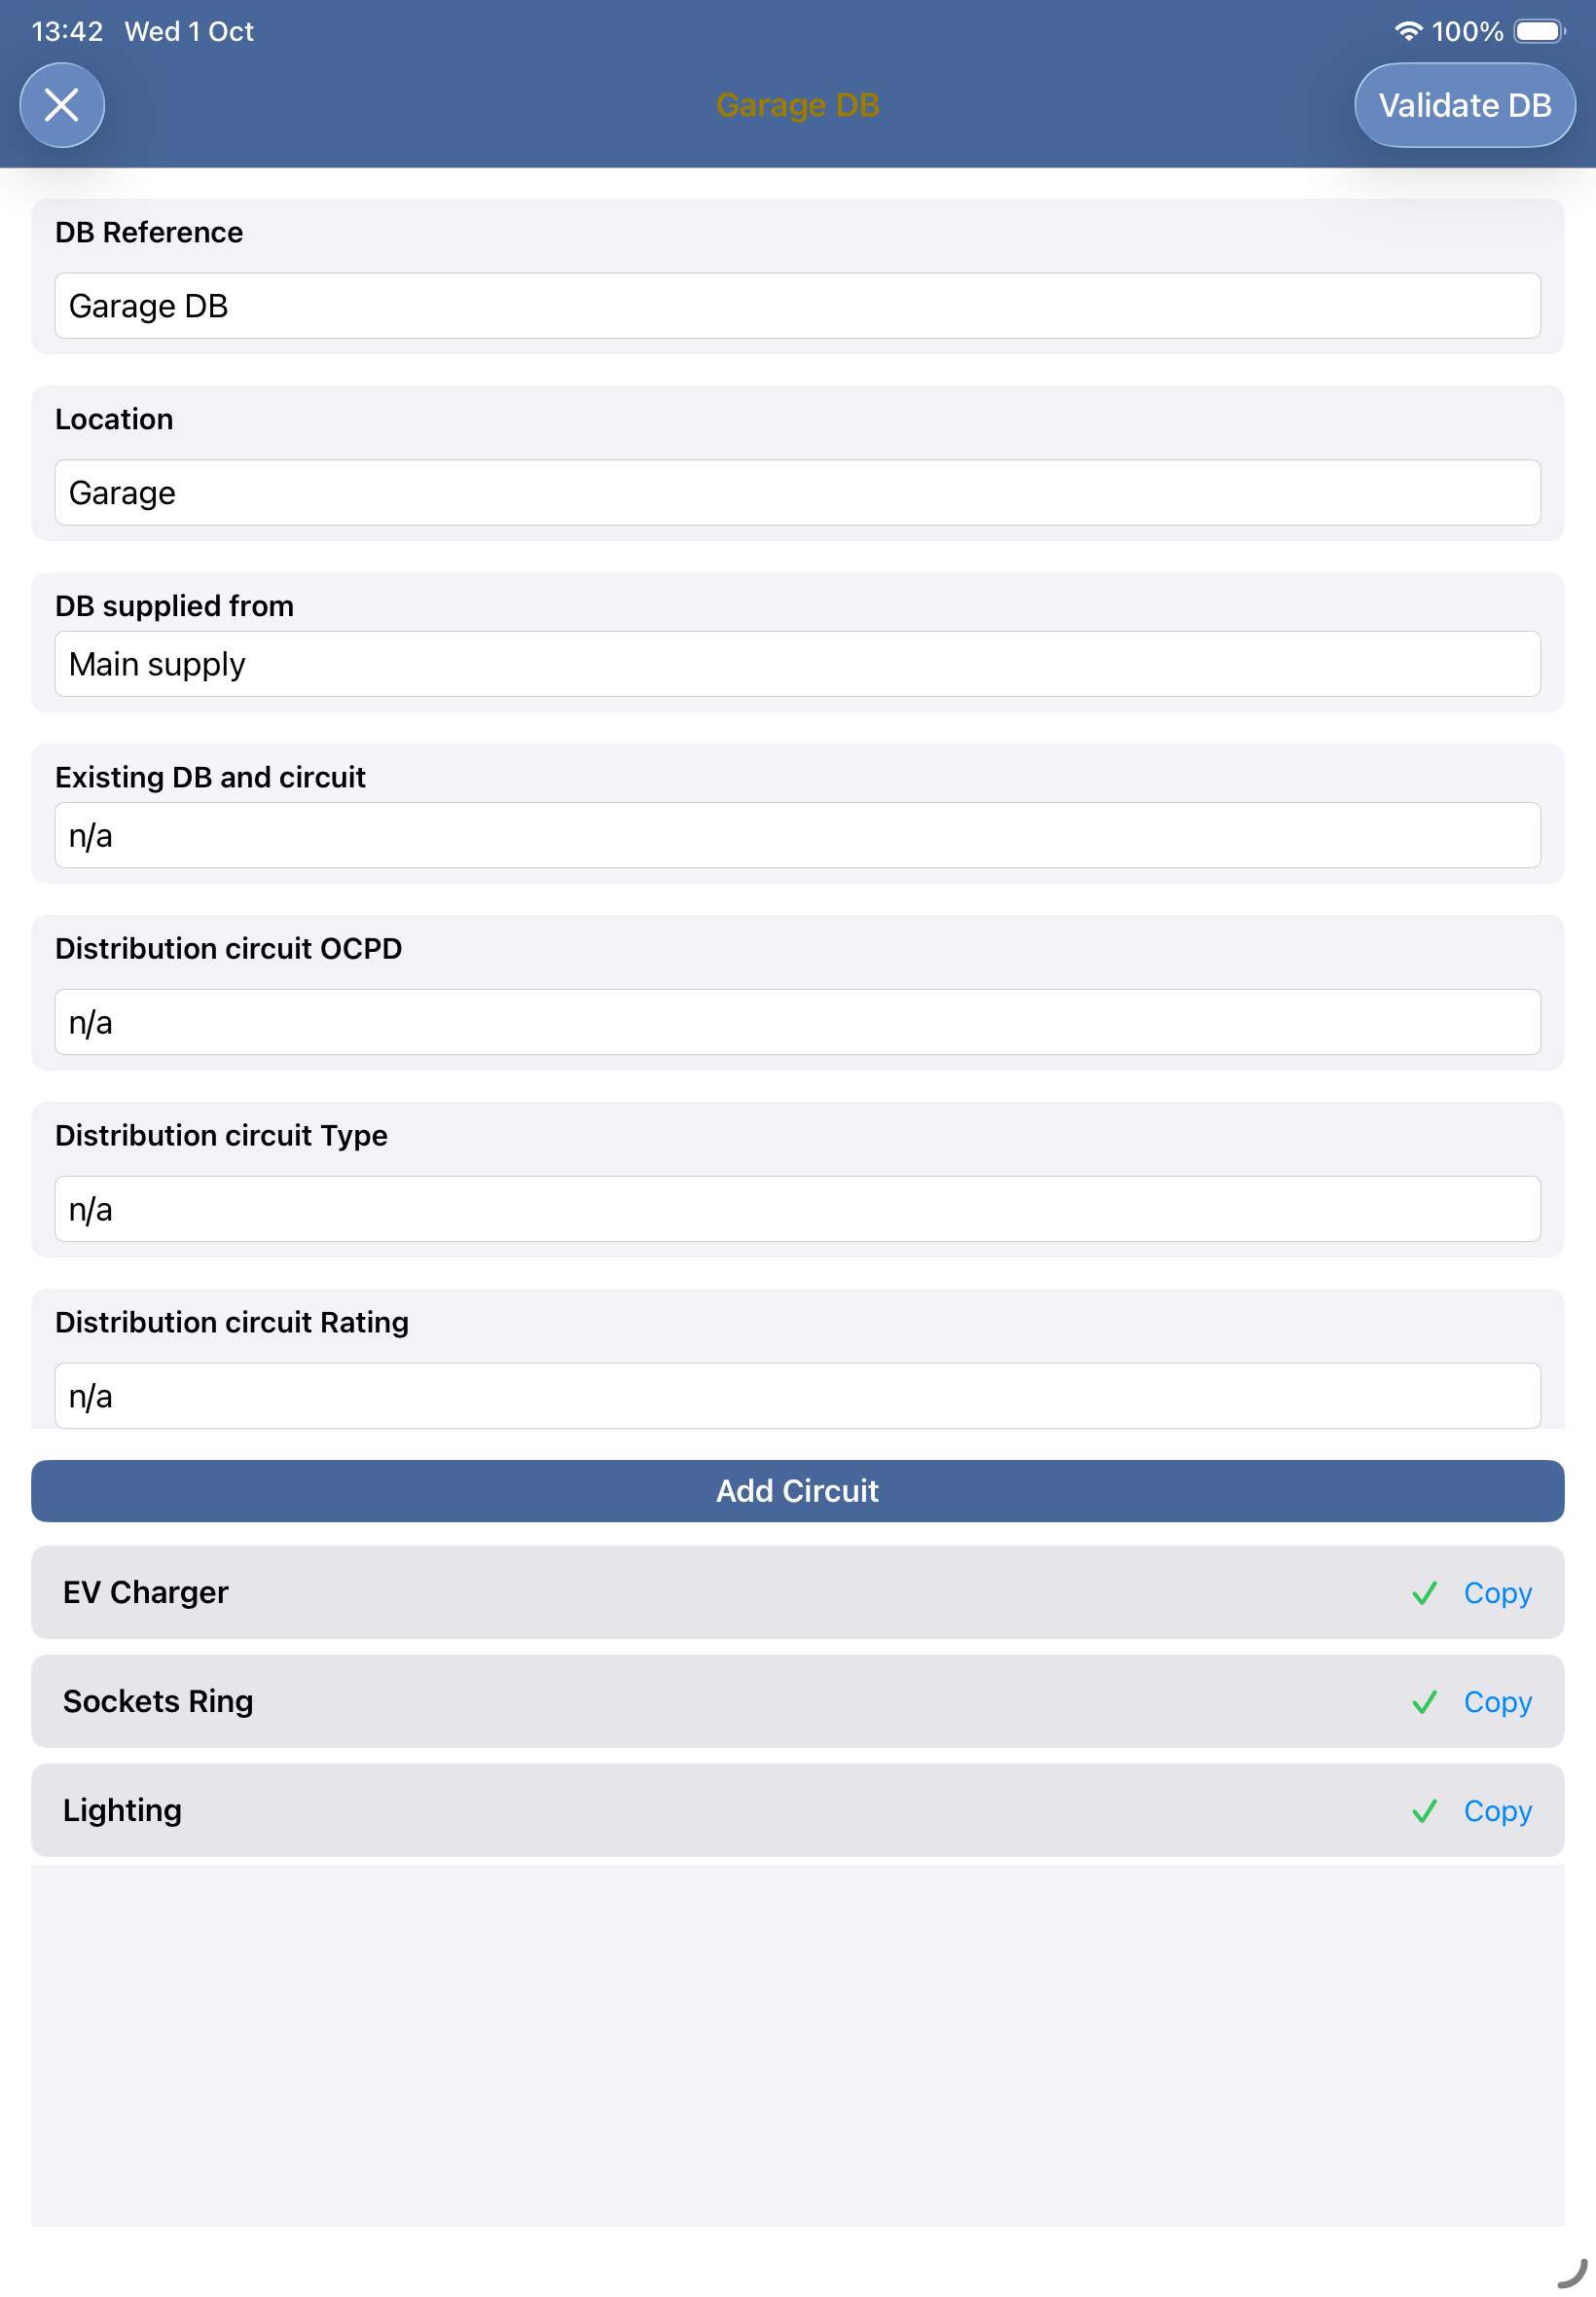Image resolution: width=1596 pixels, height=2297 pixels.
Task: Tap the Lighting green checkmark
Action: pos(1424,1810)
